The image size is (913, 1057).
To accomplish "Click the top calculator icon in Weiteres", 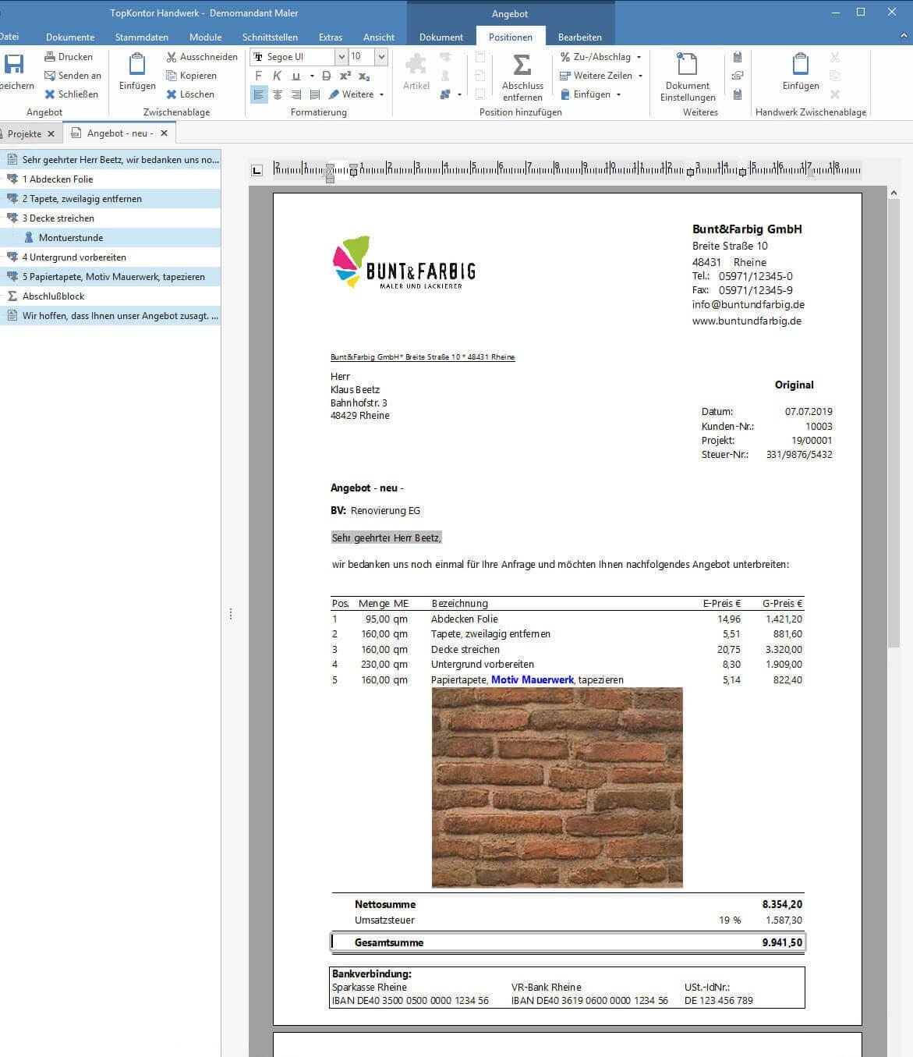I will (x=737, y=57).
